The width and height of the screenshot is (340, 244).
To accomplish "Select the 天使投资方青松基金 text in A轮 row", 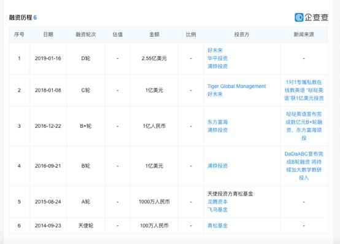I will [230, 194].
